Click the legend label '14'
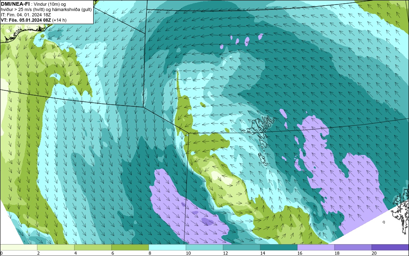 point(263,253)
